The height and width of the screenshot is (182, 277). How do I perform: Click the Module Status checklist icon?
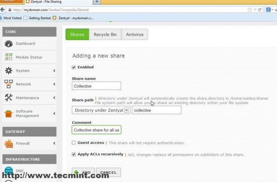point(8,57)
